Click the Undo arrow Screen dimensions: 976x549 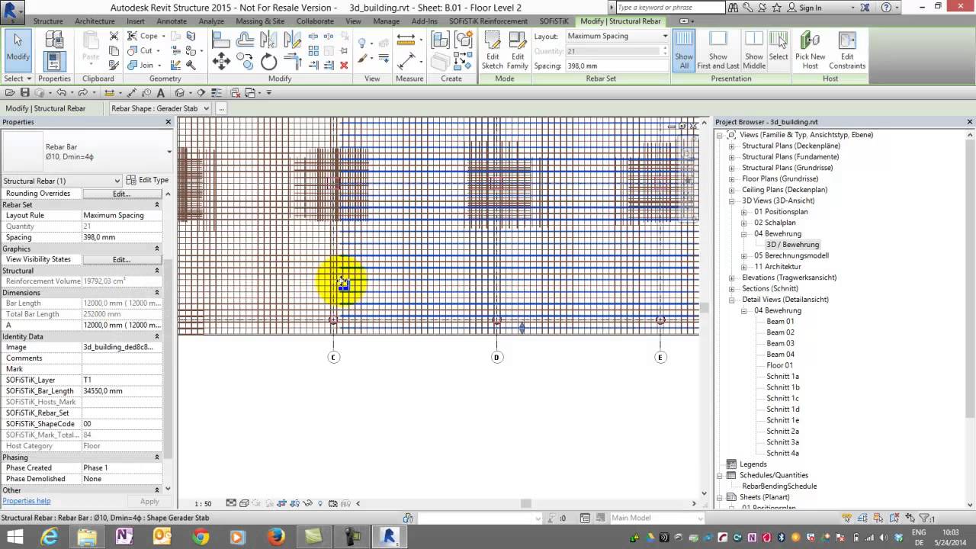61,93
